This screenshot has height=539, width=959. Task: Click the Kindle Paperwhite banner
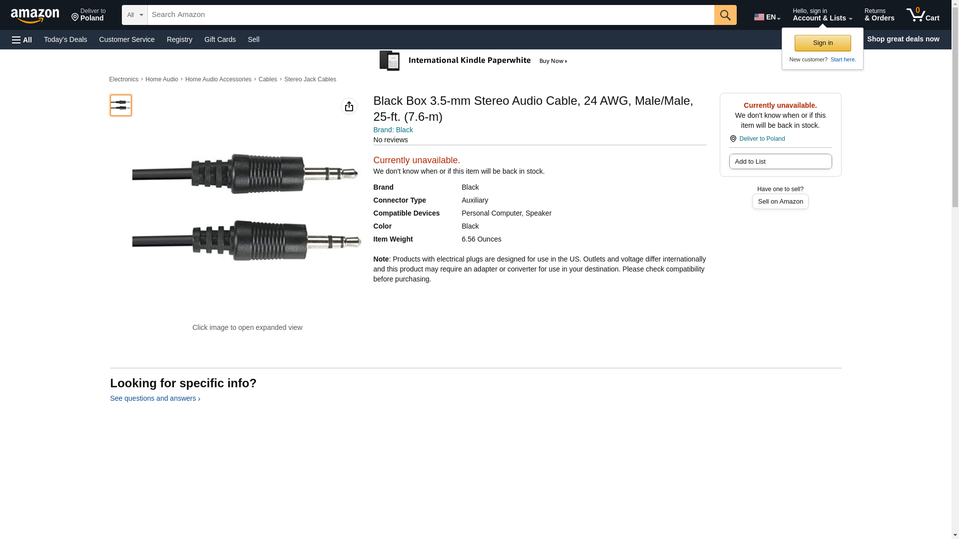pos(474,61)
